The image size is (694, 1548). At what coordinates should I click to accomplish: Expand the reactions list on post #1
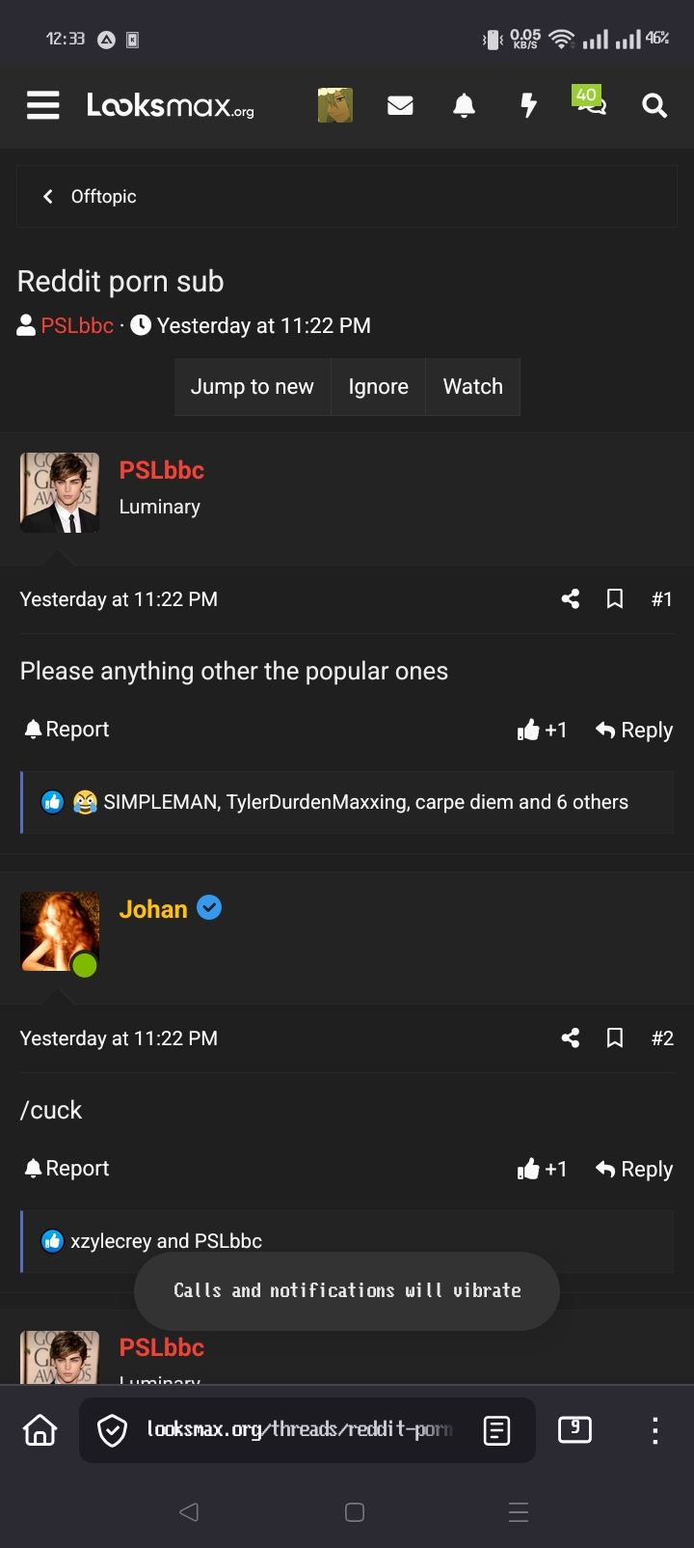(347, 802)
